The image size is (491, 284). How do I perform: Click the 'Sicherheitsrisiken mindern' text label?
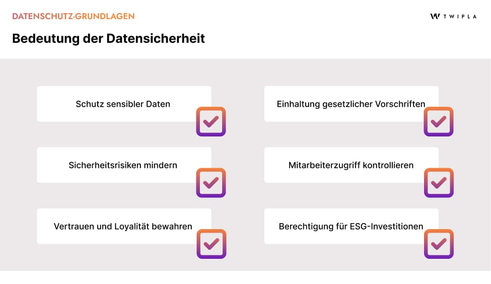pos(123,165)
